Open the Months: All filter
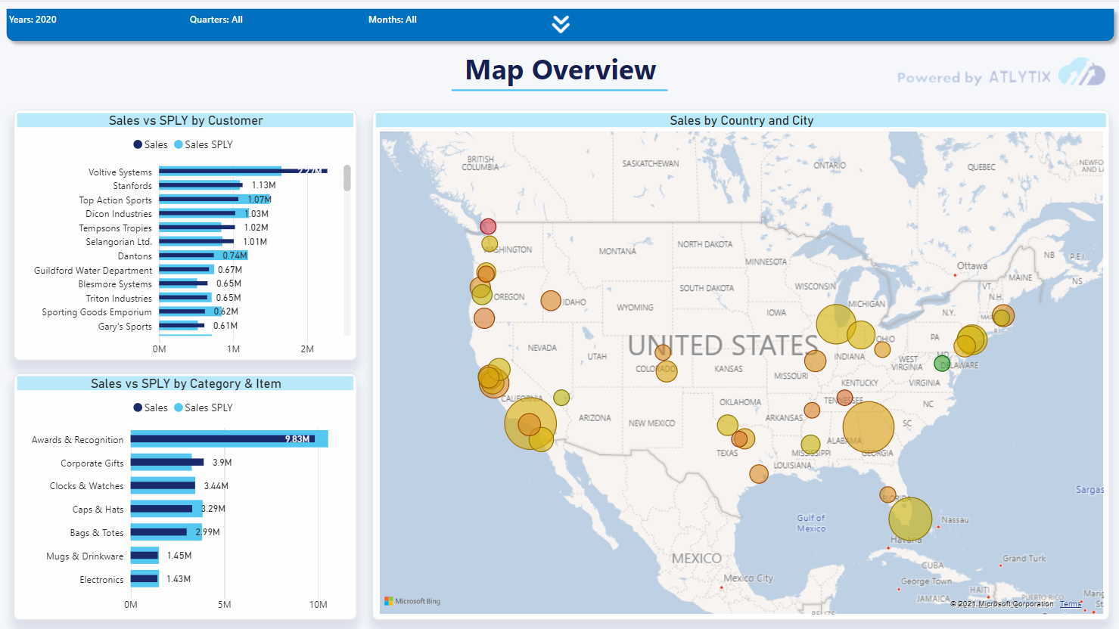The height and width of the screenshot is (629, 1119). pyautogui.click(x=393, y=20)
